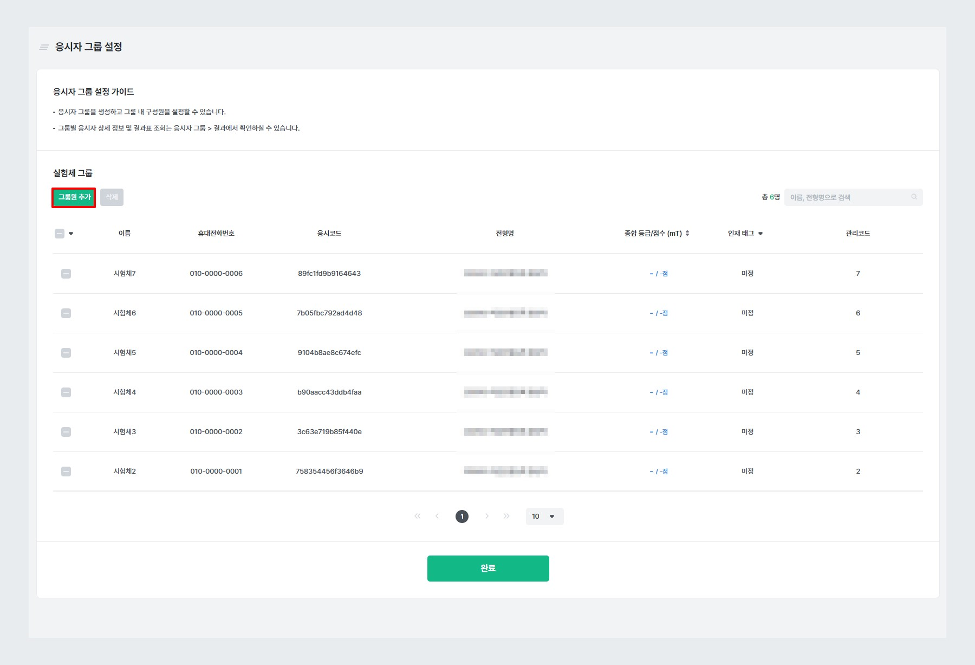Toggle checkbox for 시험체4 row
The width and height of the screenshot is (975, 665).
click(66, 392)
